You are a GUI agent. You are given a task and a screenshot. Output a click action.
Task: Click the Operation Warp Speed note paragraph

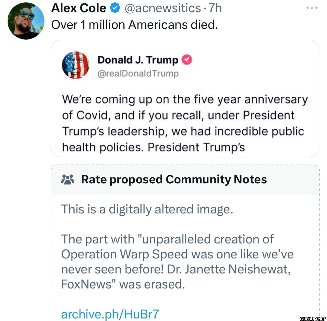tap(177, 262)
